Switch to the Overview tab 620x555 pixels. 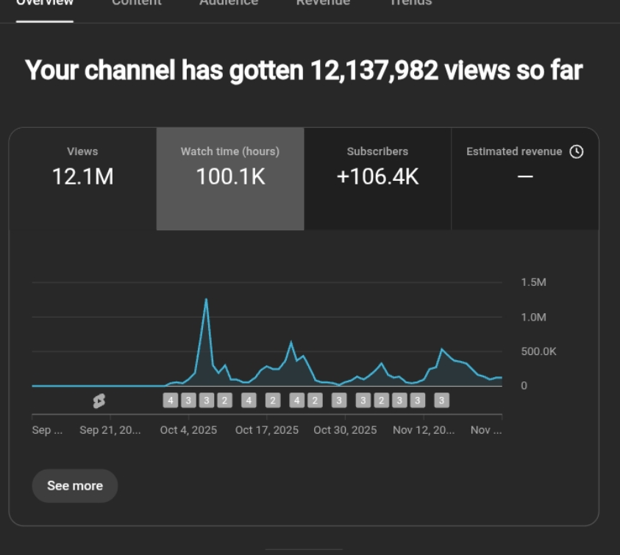coord(45,4)
